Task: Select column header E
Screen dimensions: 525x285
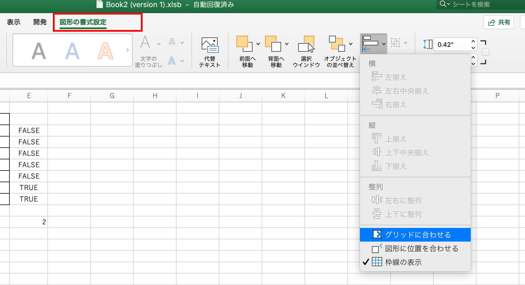Action: click(x=29, y=96)
